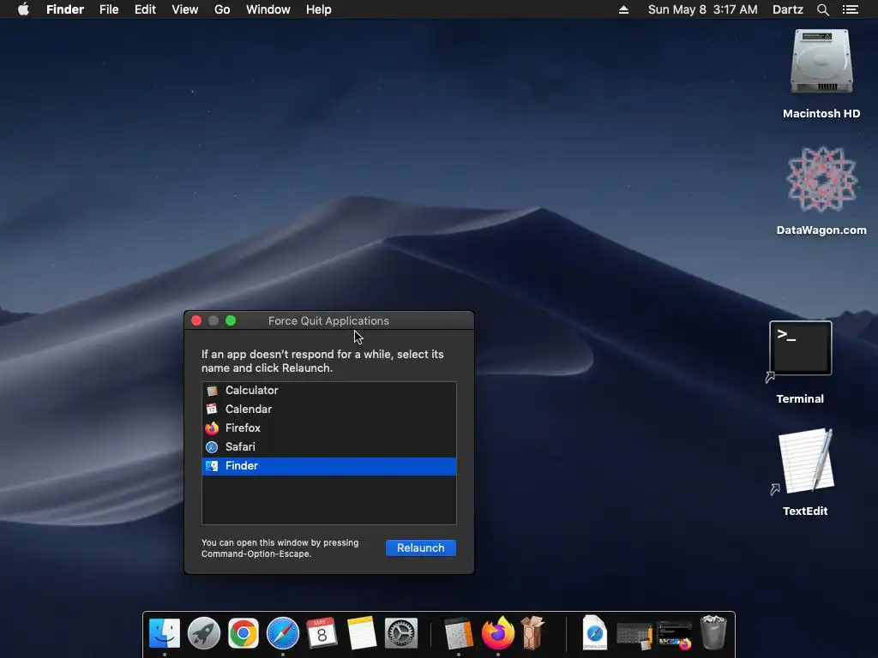Launch Google Chrome from the Dock
Viewport: 878px width, 658px height.
[243, 633]
